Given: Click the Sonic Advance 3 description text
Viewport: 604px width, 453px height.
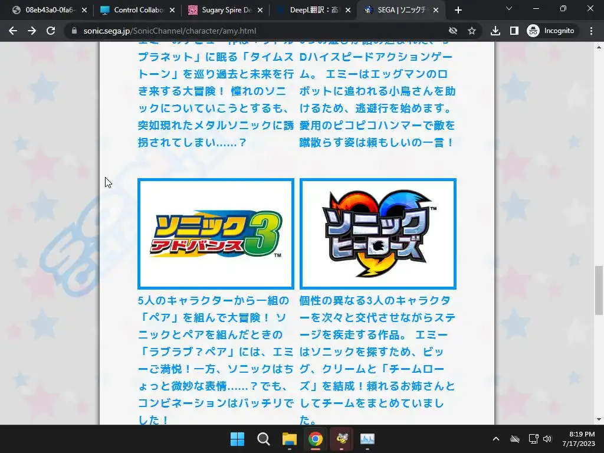Looking at the screenshot, I should coord(216,360).
